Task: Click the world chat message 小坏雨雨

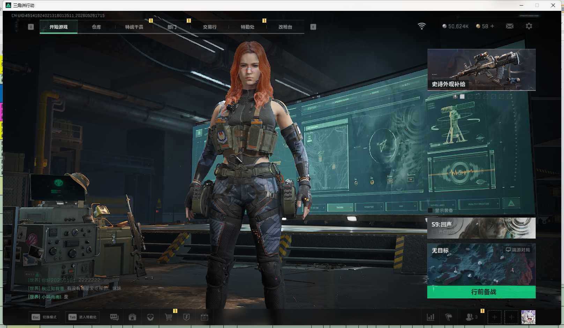Action: (x=48, y=297)
